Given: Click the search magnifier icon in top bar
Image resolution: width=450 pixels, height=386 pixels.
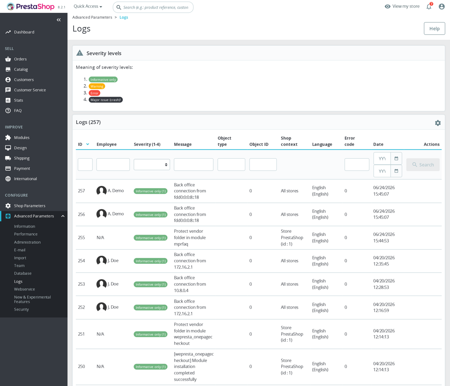Looking at the screenshot, I should (119, 7).
